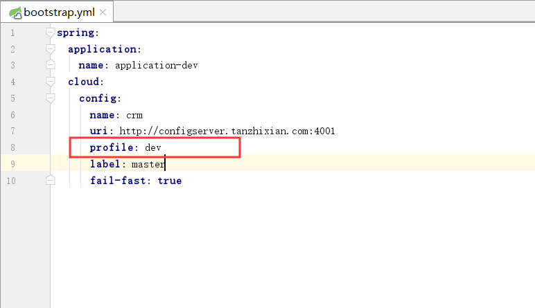Click the 'profile' key

pos(112,147)
